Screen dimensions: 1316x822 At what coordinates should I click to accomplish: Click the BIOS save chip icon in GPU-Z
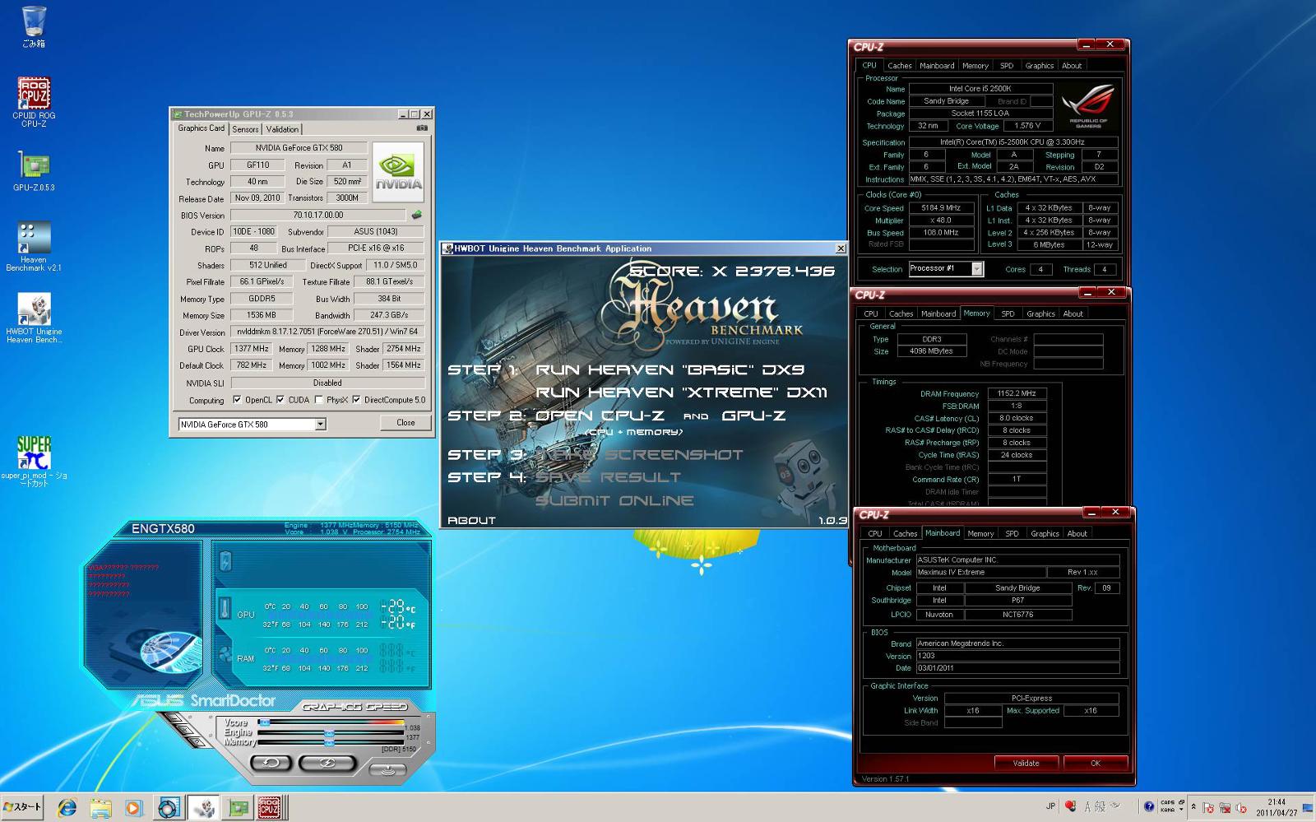pyautogui.click(x=417, y=215)
